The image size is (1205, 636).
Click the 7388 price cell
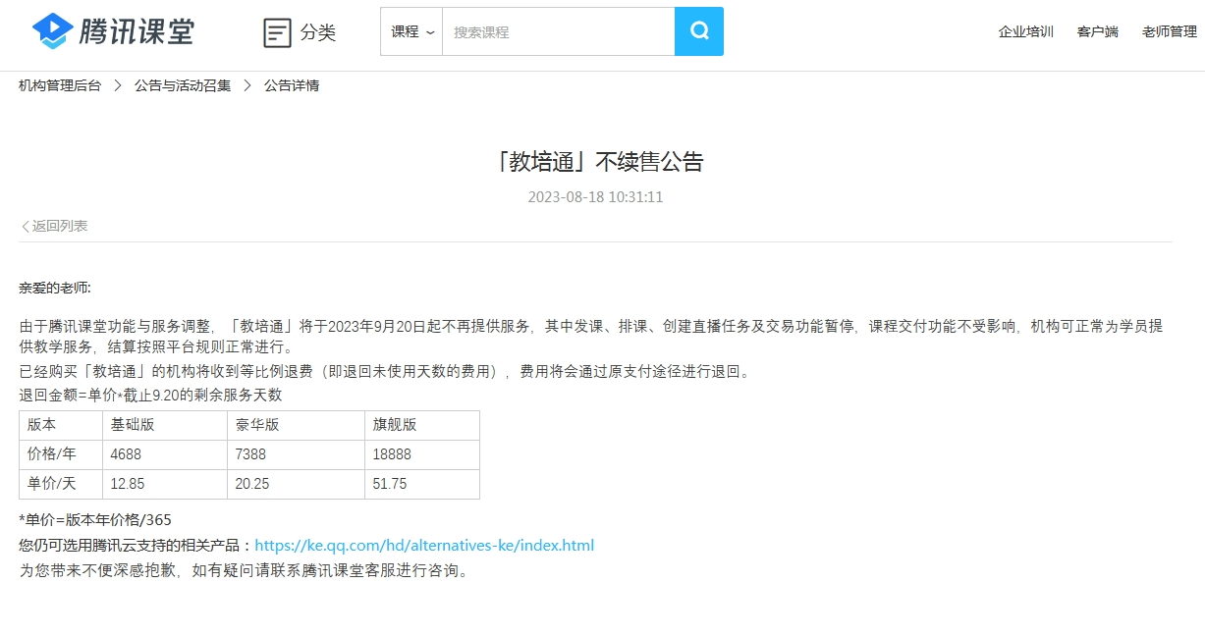297,454
